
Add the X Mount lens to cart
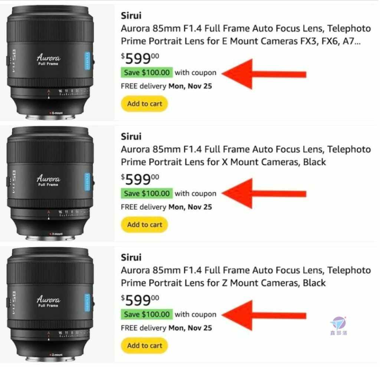(x=144, y=225)
